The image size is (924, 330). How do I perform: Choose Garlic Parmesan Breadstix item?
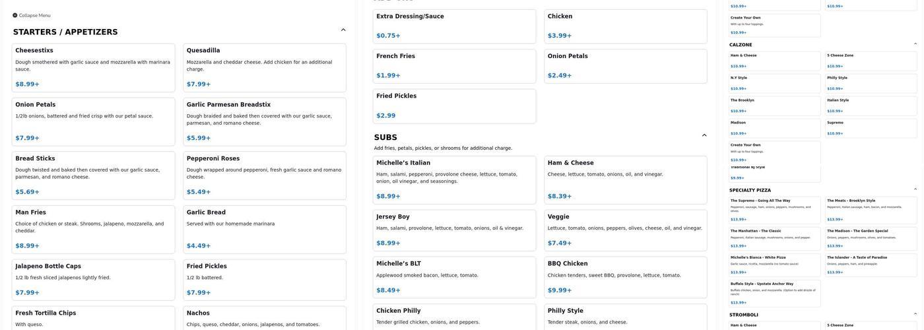point(264,121)
